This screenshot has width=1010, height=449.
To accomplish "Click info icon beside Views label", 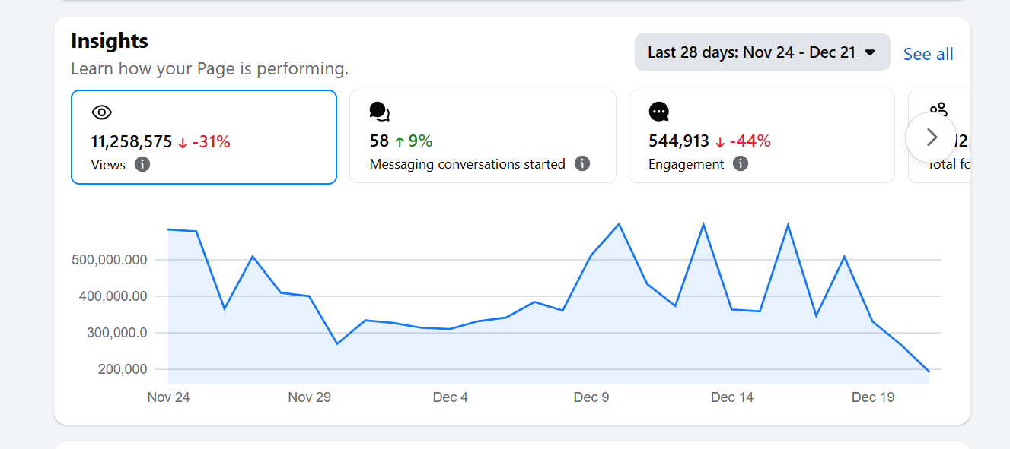I will point(142,164).
